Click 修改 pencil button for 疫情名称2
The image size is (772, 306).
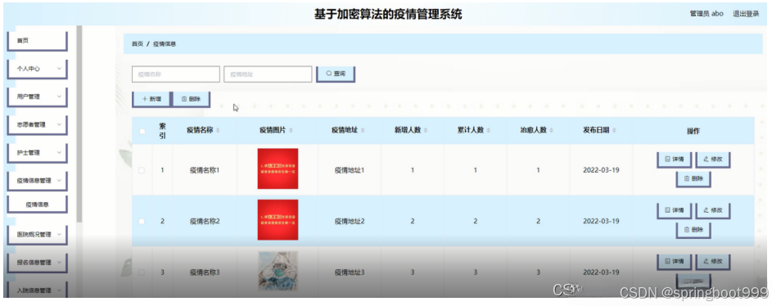coord(712,210)
